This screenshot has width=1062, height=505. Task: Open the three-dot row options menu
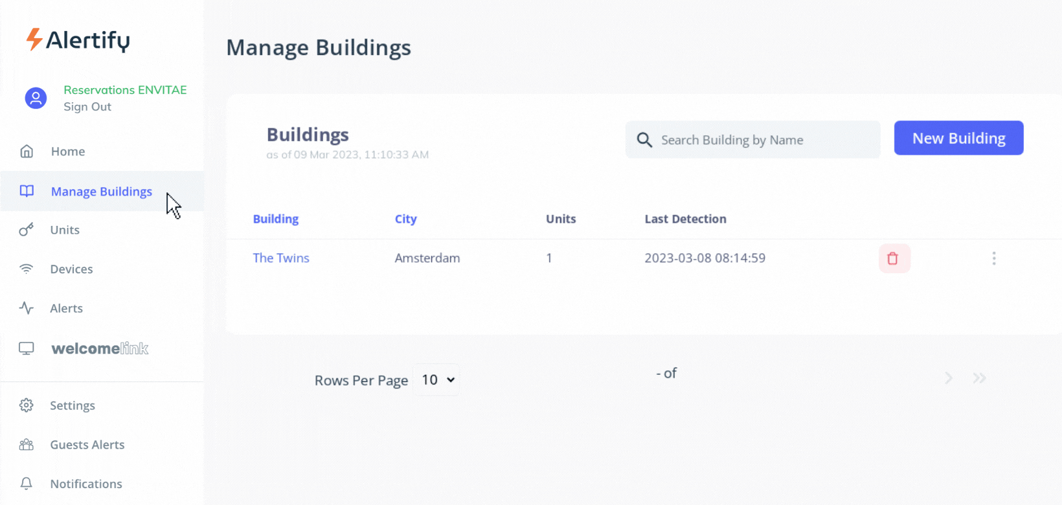[x=993, y=258]
